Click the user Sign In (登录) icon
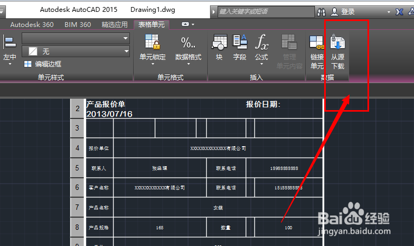Screen dimensions: 414x246 click(x=334, y=12)
